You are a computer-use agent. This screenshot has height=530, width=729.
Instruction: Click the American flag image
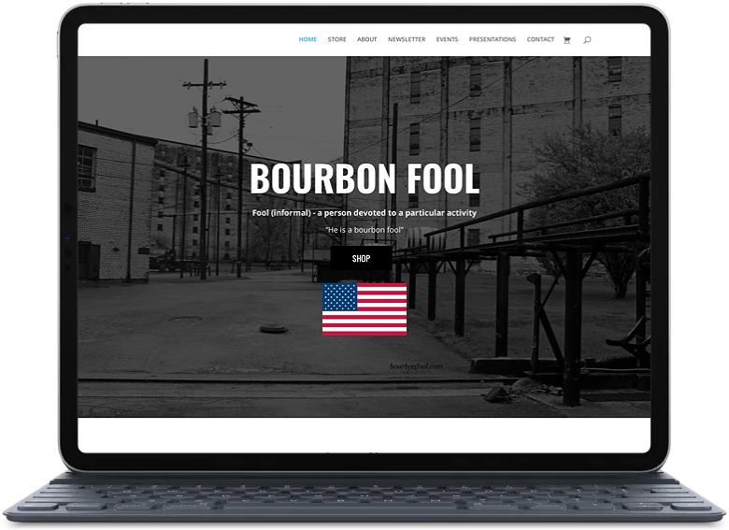[364, 308]
